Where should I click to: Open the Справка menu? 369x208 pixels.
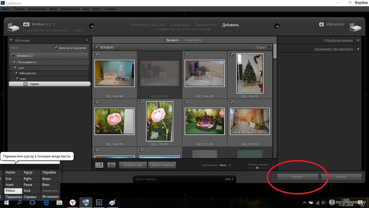click(110, 9)
